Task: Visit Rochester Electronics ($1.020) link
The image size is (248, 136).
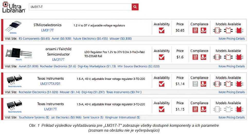Action: point(38,92)
